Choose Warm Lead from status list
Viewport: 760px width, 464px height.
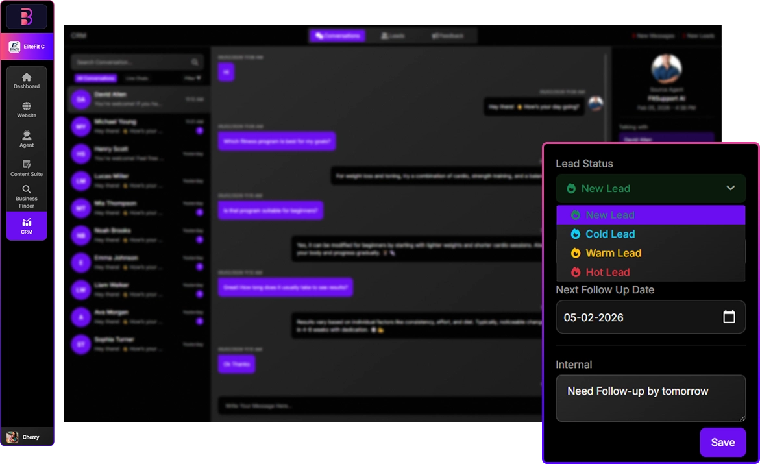coord(613,253)
